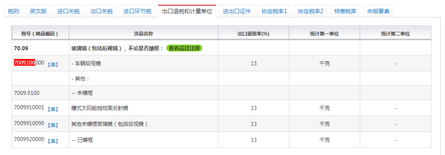Image resolution: width=445 pixels, height=155 pixels.
Task: Click the green 查看品目注释 button
Action: click(184, 48)
